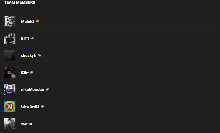Open the Maluk3 player profile link

click(28, 22)
